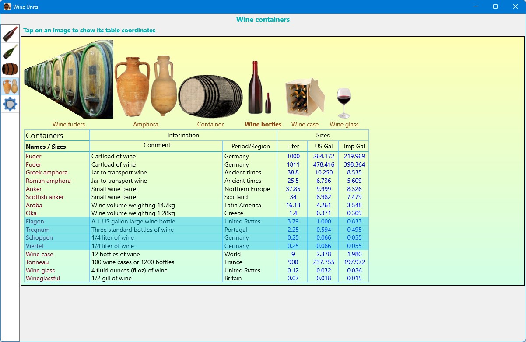Tap the amphora jars image
The image size is (526, 342).
click(x=146, y=86)
